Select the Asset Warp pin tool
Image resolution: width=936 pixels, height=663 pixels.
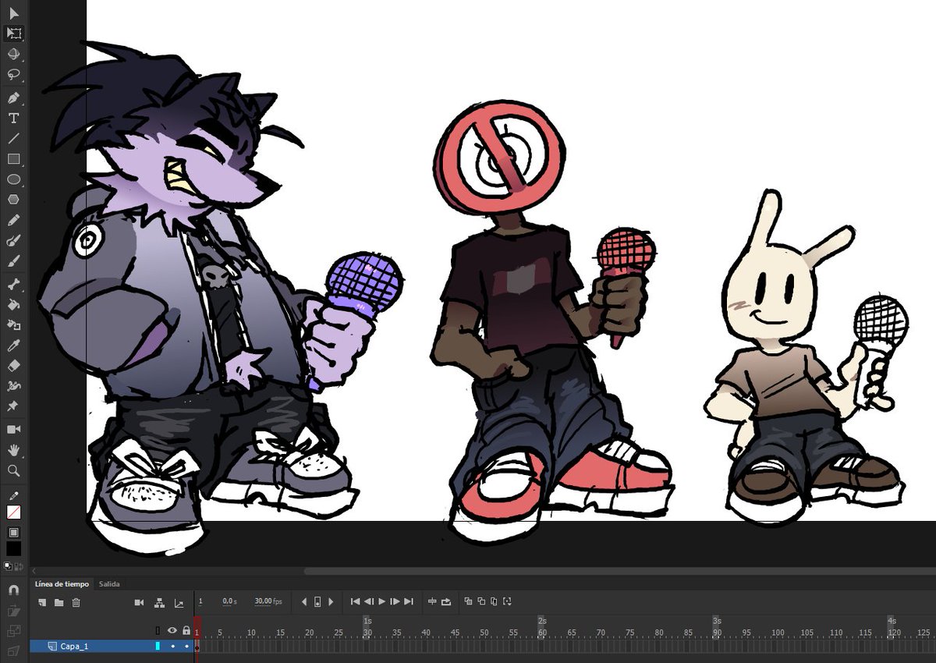13,406
